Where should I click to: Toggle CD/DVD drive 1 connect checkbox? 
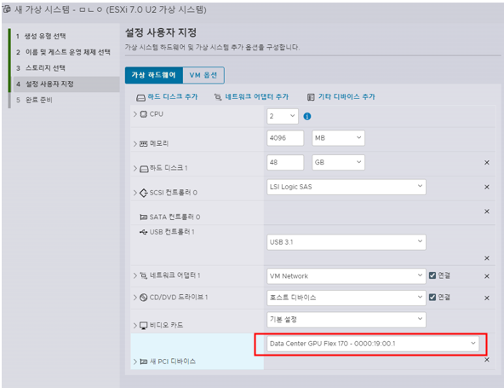point(432,297)
